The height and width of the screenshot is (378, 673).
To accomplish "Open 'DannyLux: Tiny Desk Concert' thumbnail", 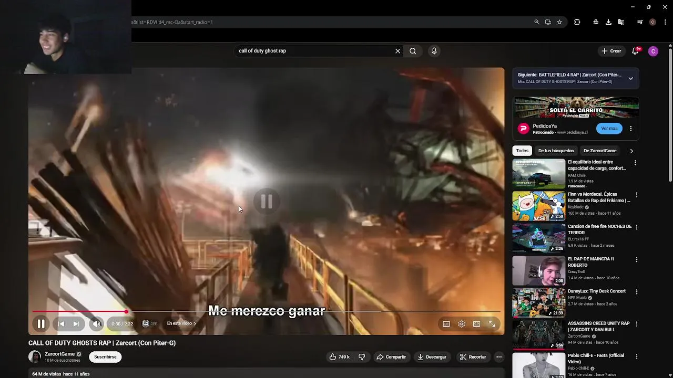I will [539, 302].
